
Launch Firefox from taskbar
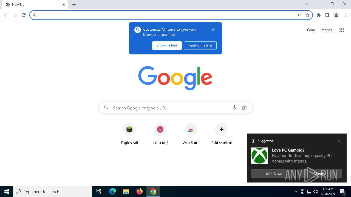point(140,192)
